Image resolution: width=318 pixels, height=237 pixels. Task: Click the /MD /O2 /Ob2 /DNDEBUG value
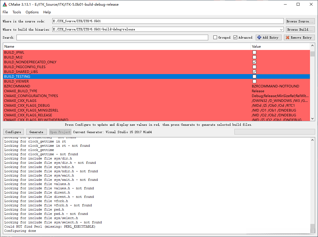click(x=274, y=115)
